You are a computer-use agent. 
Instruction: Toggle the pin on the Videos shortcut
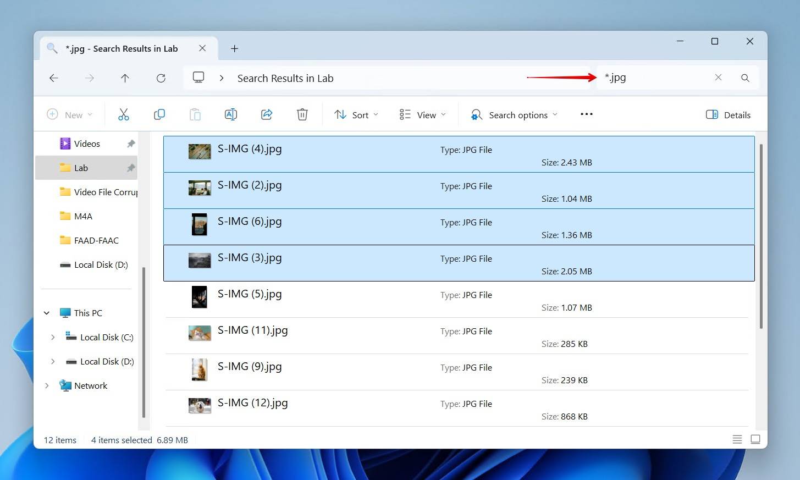click(x=131, y=144)
